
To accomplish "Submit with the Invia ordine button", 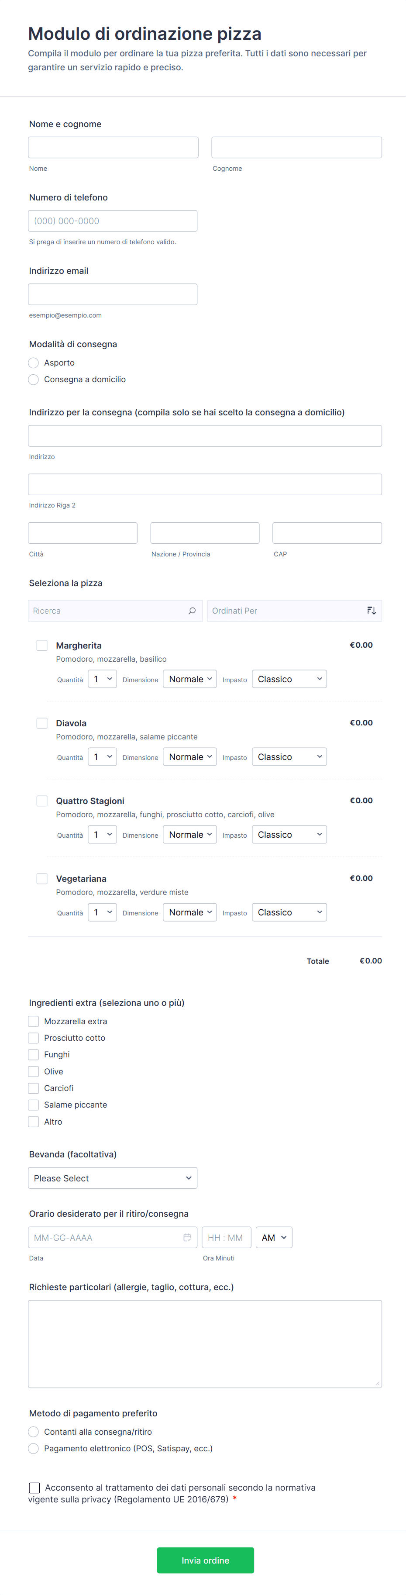I will 206,1560.
